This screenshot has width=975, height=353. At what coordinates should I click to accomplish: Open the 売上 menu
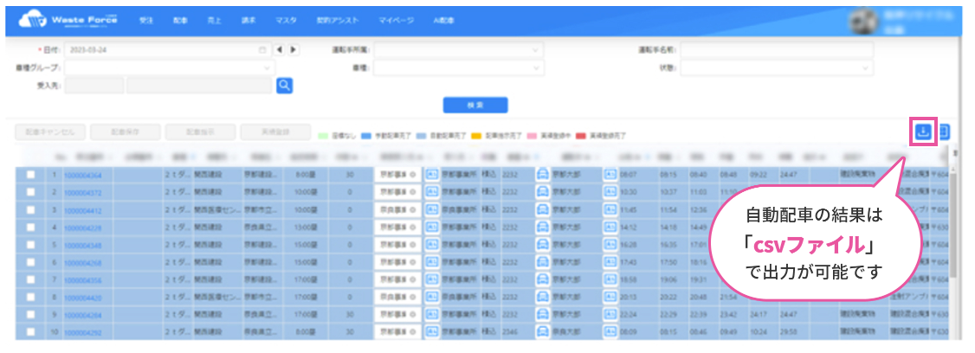pos(215,21)
